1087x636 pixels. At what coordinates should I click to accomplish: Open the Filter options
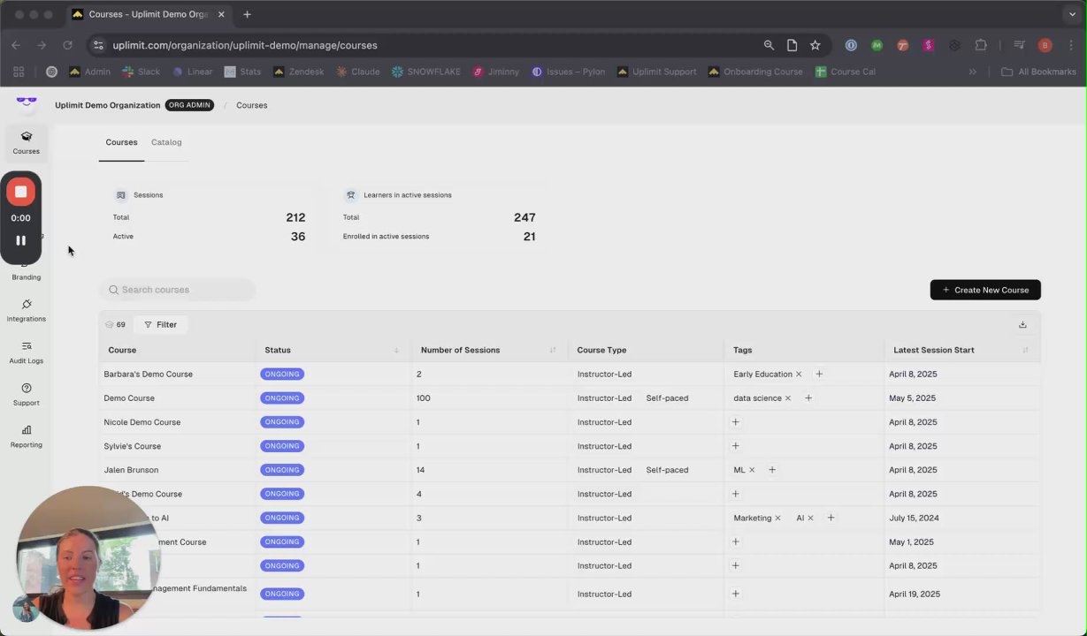(x=161, y=324)
